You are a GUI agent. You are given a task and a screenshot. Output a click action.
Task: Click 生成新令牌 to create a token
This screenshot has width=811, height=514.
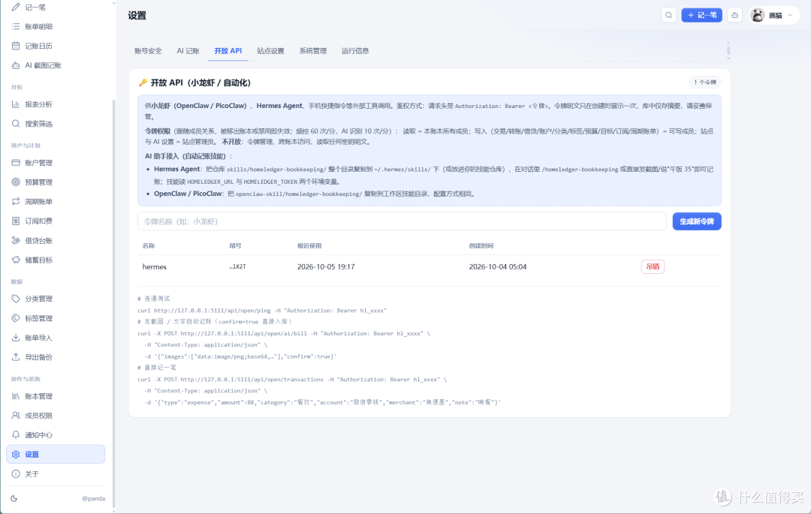(x=697, y=221)
